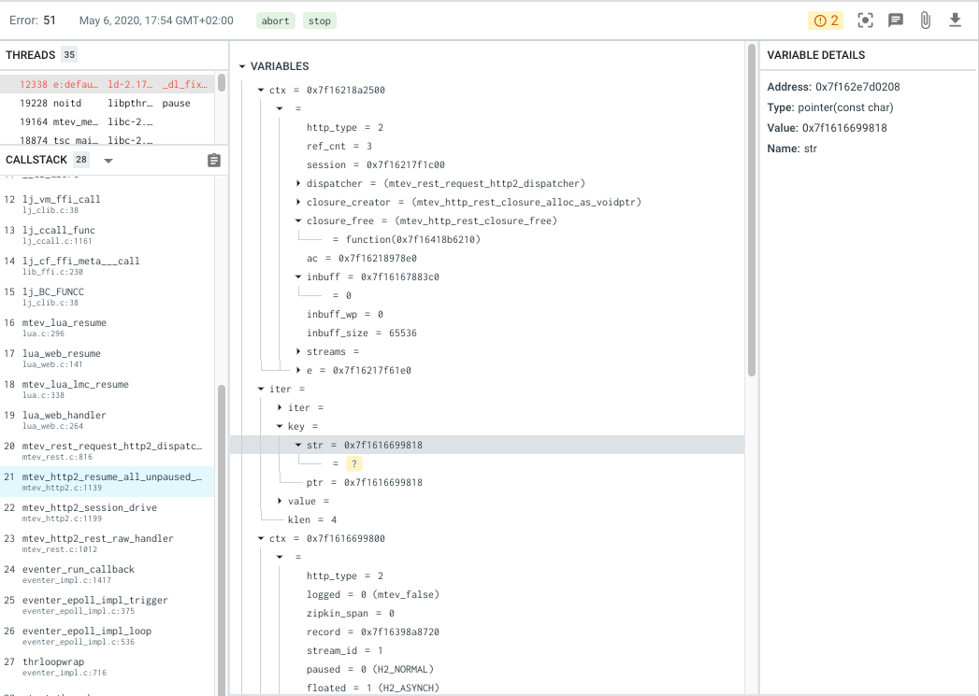The image size is (979, 696).
Task: Expand the closure_creator variable node
Action: click(298, 202)
